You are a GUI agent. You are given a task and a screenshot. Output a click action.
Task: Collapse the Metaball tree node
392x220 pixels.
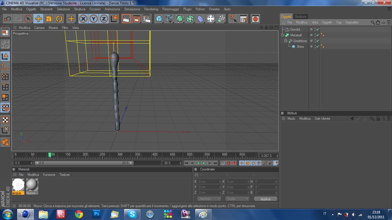click(283, 35)
